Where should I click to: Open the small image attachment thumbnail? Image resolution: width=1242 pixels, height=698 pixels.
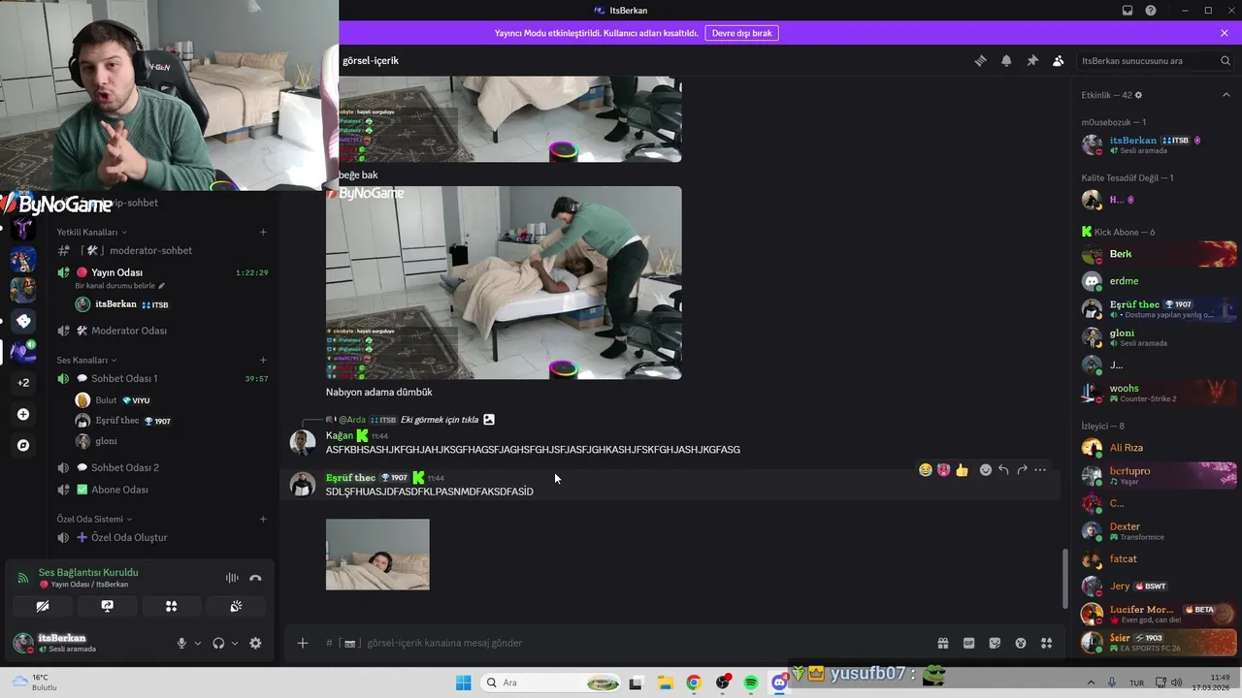(377, 555)
